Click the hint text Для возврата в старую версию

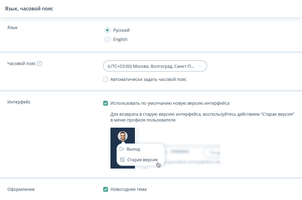(202, 117)
